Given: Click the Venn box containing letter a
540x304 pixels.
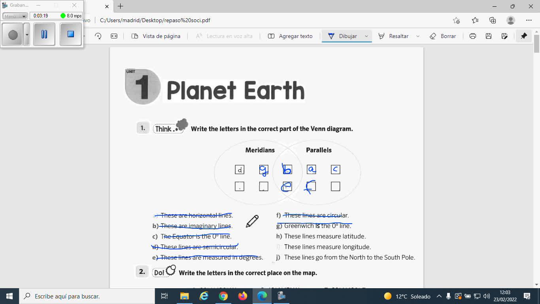Looking at the screenshot, I should (312, 170).
